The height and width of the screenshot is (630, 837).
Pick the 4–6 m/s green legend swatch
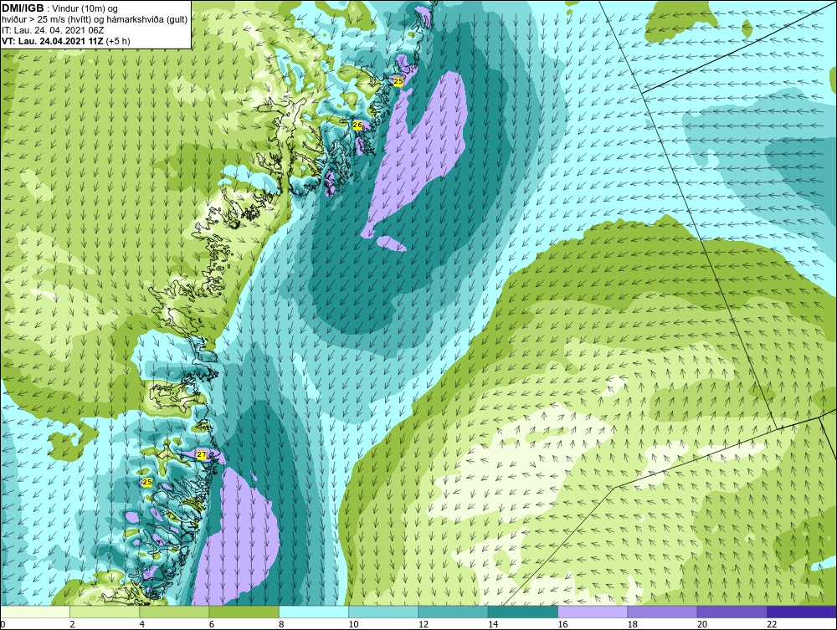(x=175, y=612)
